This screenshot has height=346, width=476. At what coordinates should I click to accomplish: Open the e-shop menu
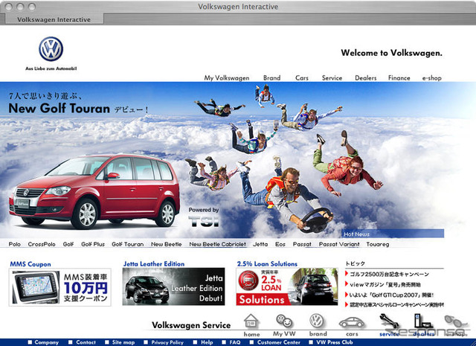click(431, 78)
